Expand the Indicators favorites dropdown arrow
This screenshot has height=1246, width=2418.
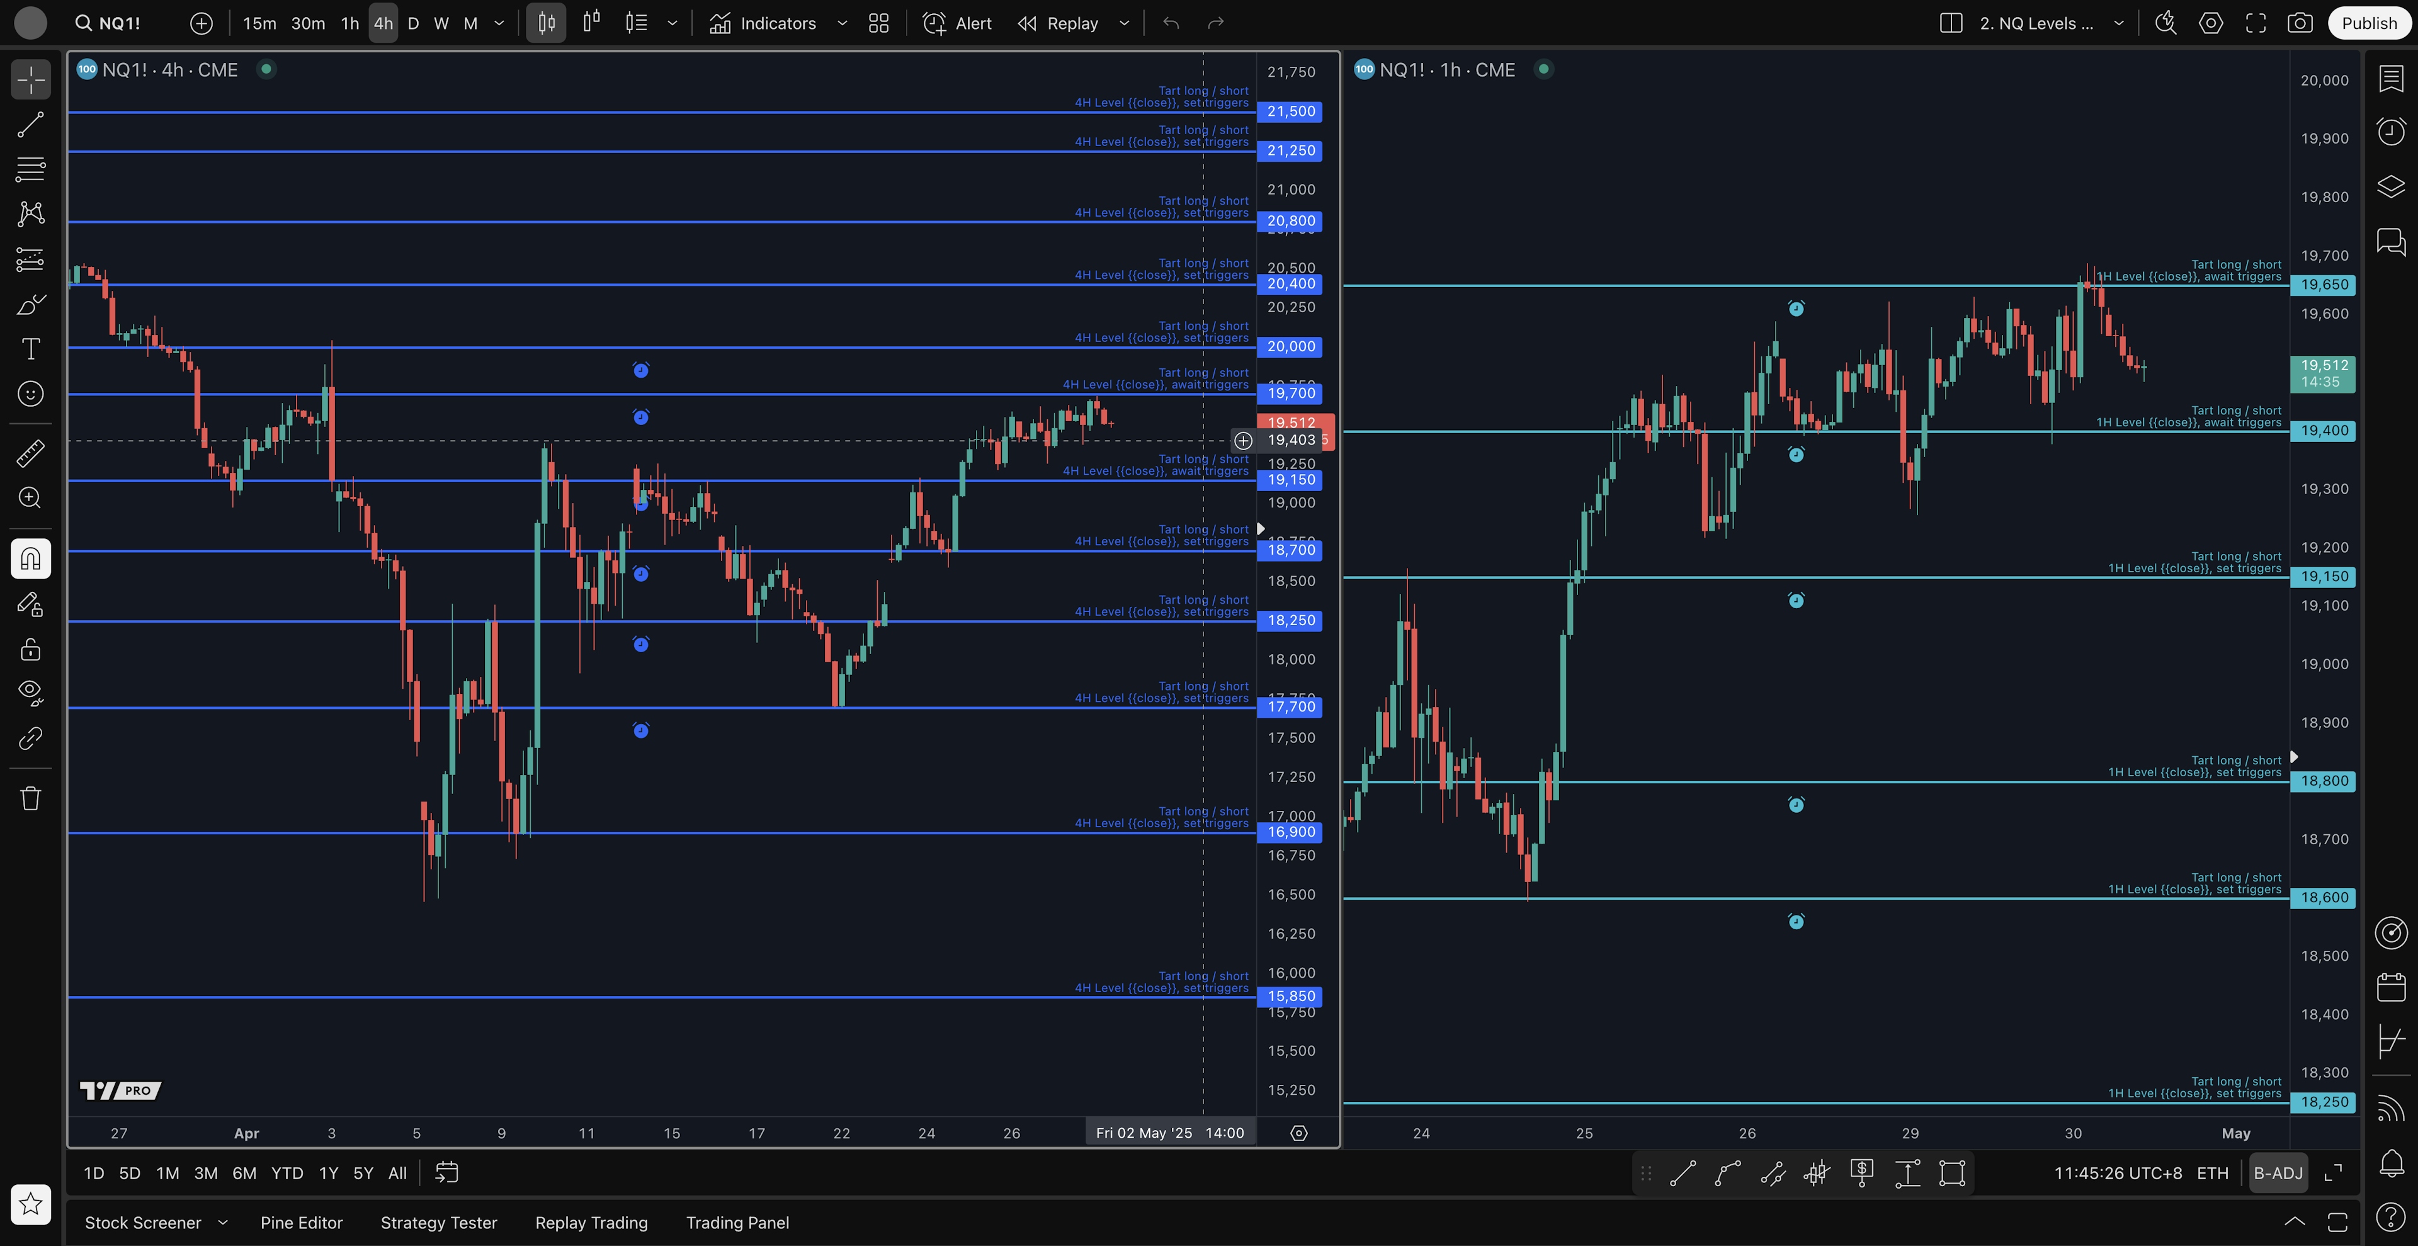pyautogui.click(x=842, y=23)
